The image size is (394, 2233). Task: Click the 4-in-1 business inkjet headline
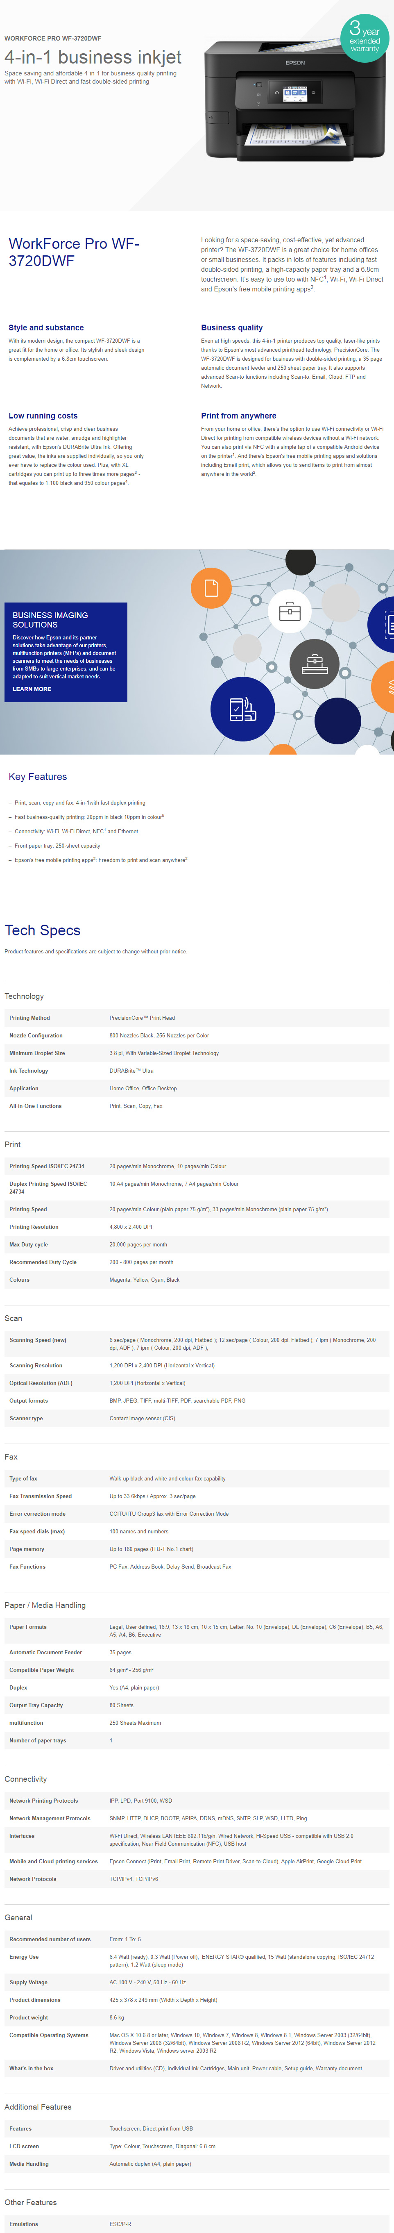93,57
